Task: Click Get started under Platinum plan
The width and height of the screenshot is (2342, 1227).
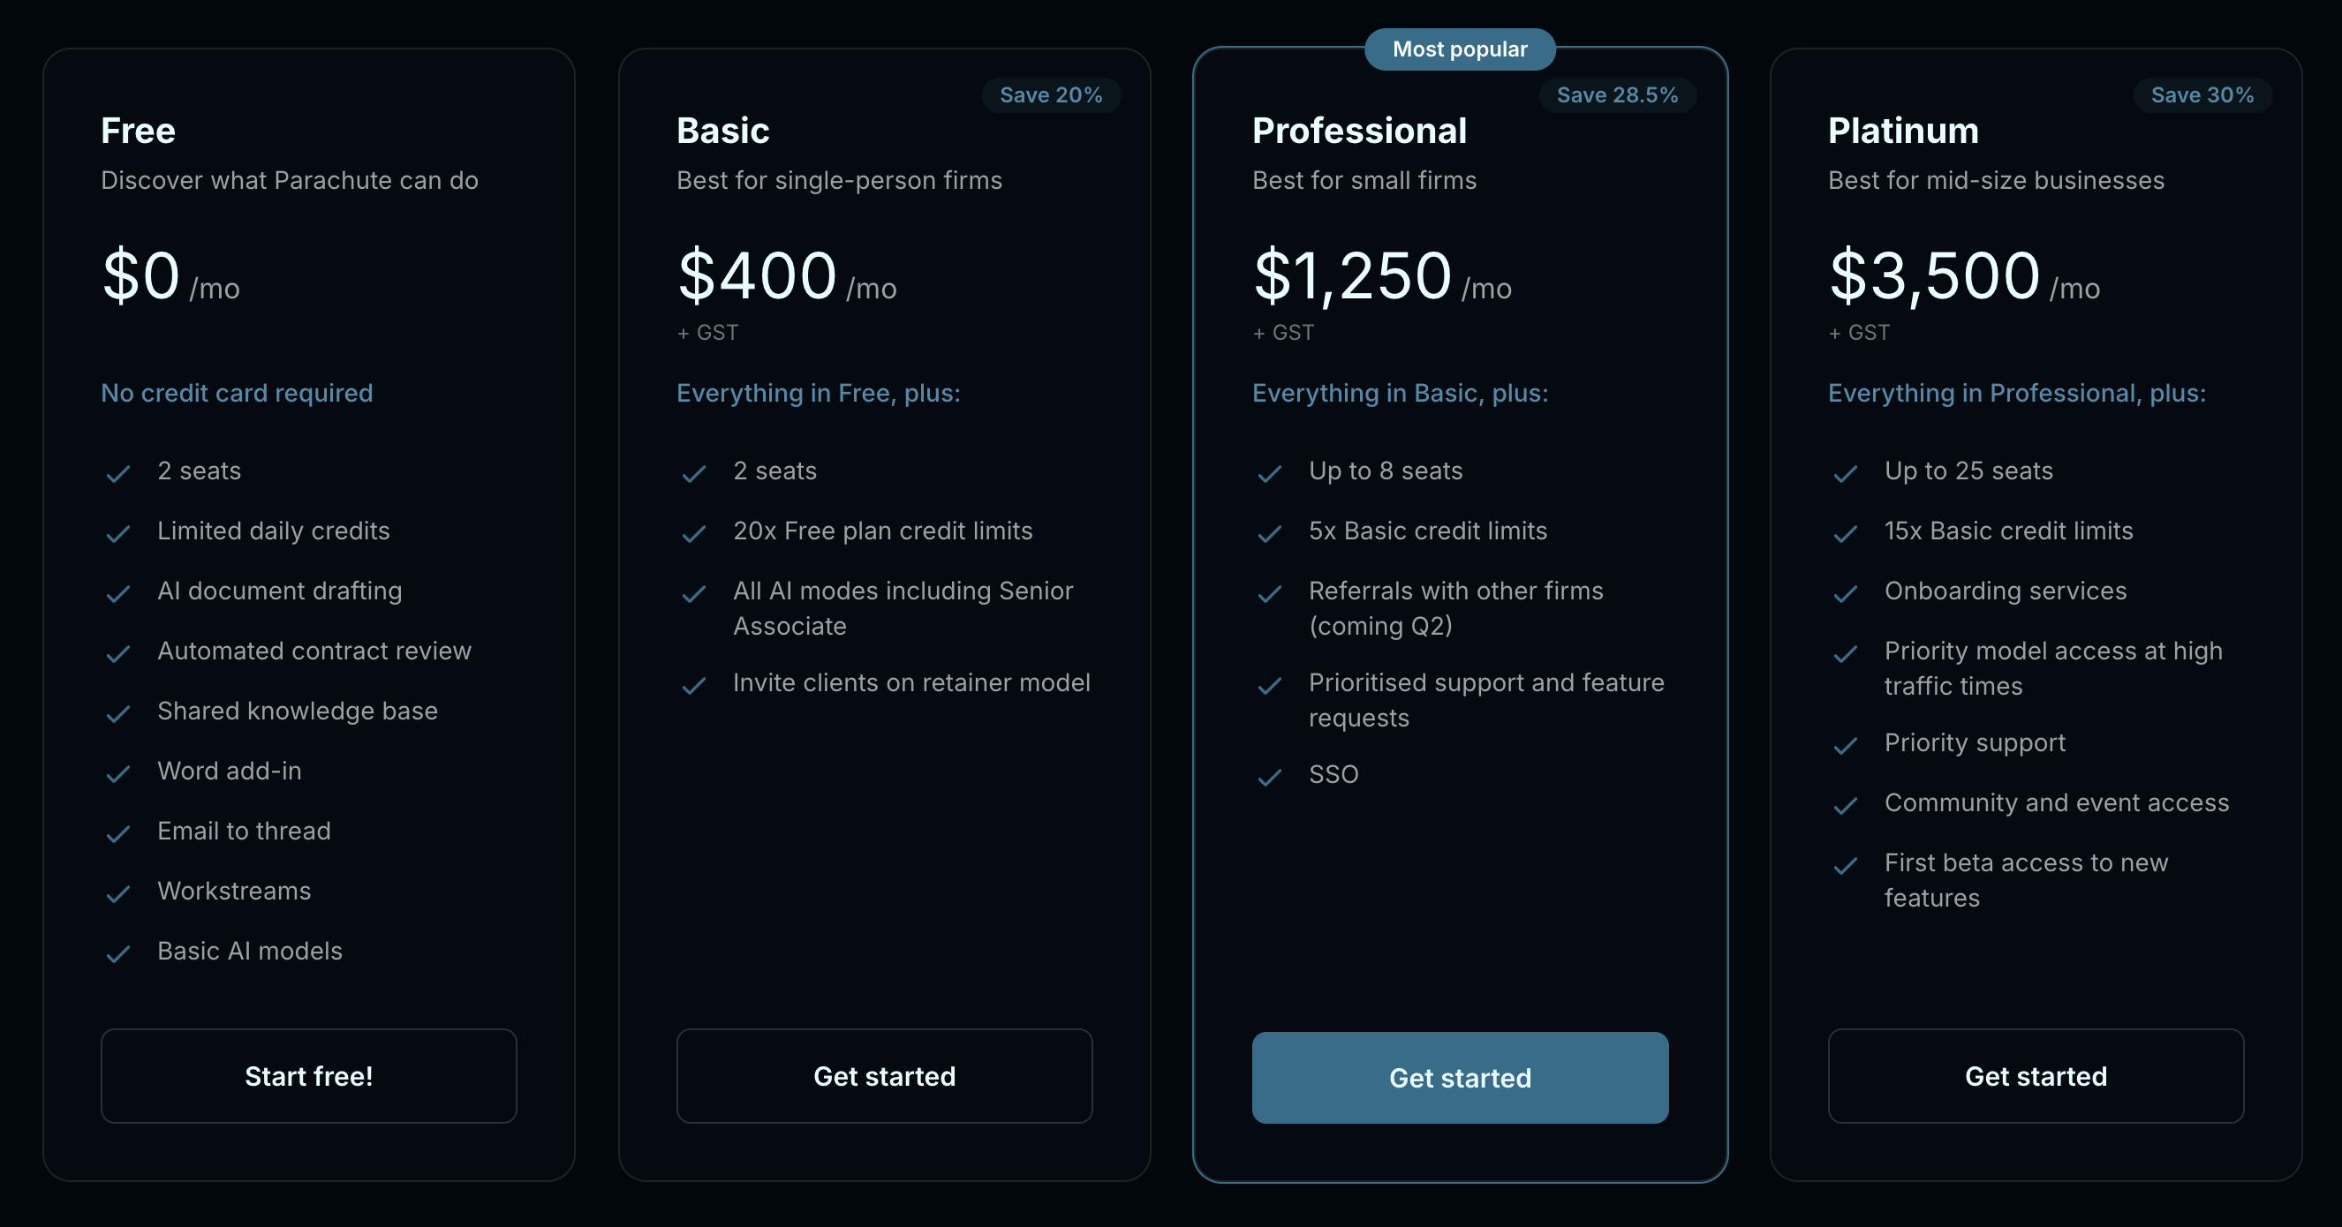Action: click(x=2035, y=1076)
